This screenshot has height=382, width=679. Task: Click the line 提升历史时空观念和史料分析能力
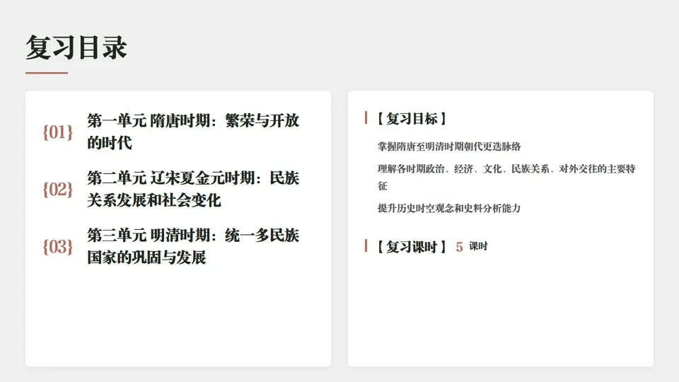click(x=449, y=208)
